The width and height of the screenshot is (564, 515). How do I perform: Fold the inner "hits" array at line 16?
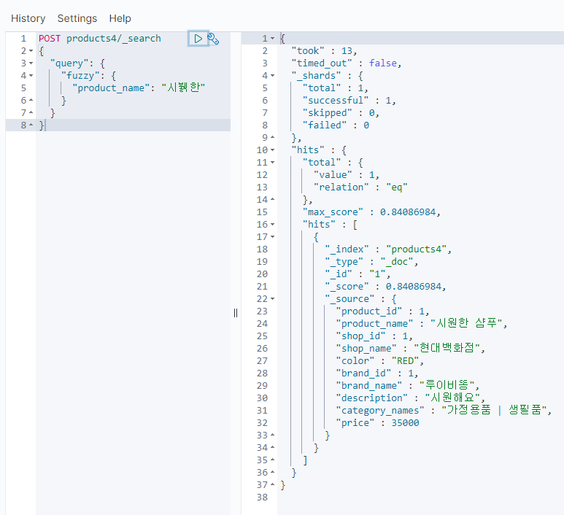(x=273, y=225)
